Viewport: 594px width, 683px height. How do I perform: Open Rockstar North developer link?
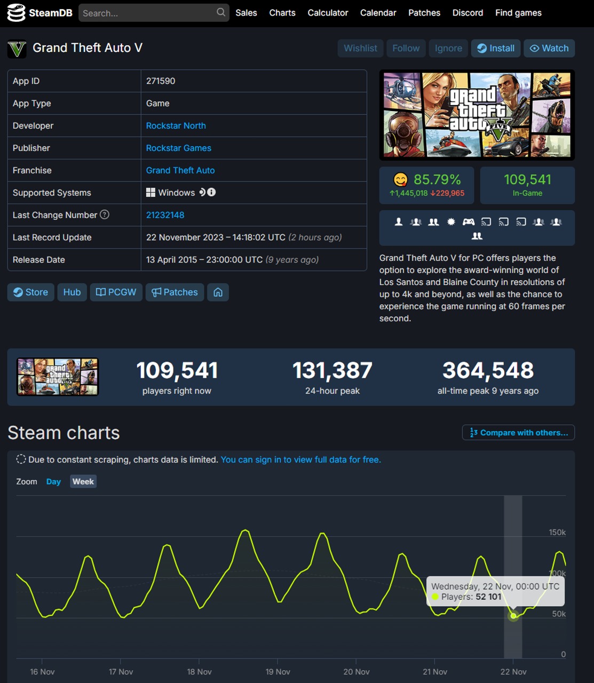[176, 126]
